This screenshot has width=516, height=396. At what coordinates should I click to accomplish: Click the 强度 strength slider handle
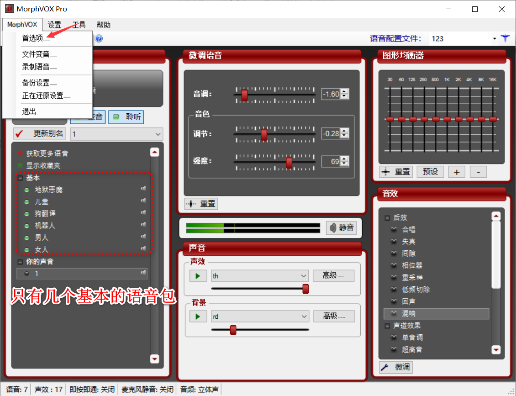tap(289, 162)
